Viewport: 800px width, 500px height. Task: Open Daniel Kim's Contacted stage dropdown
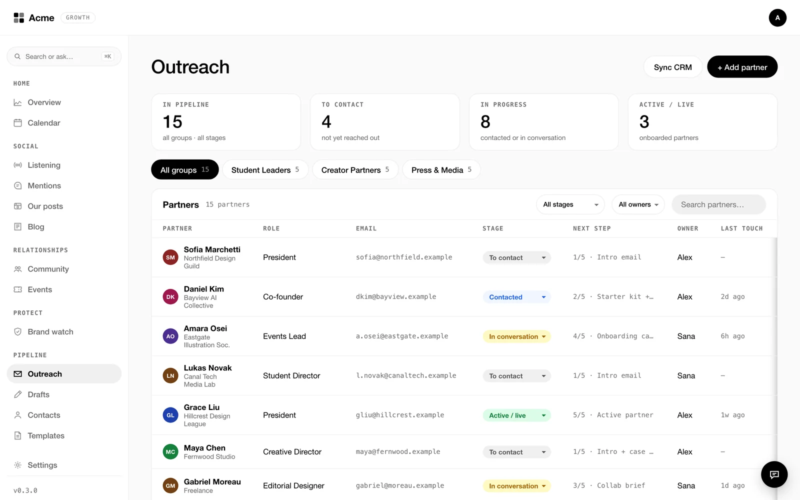[x=516, y=297]
